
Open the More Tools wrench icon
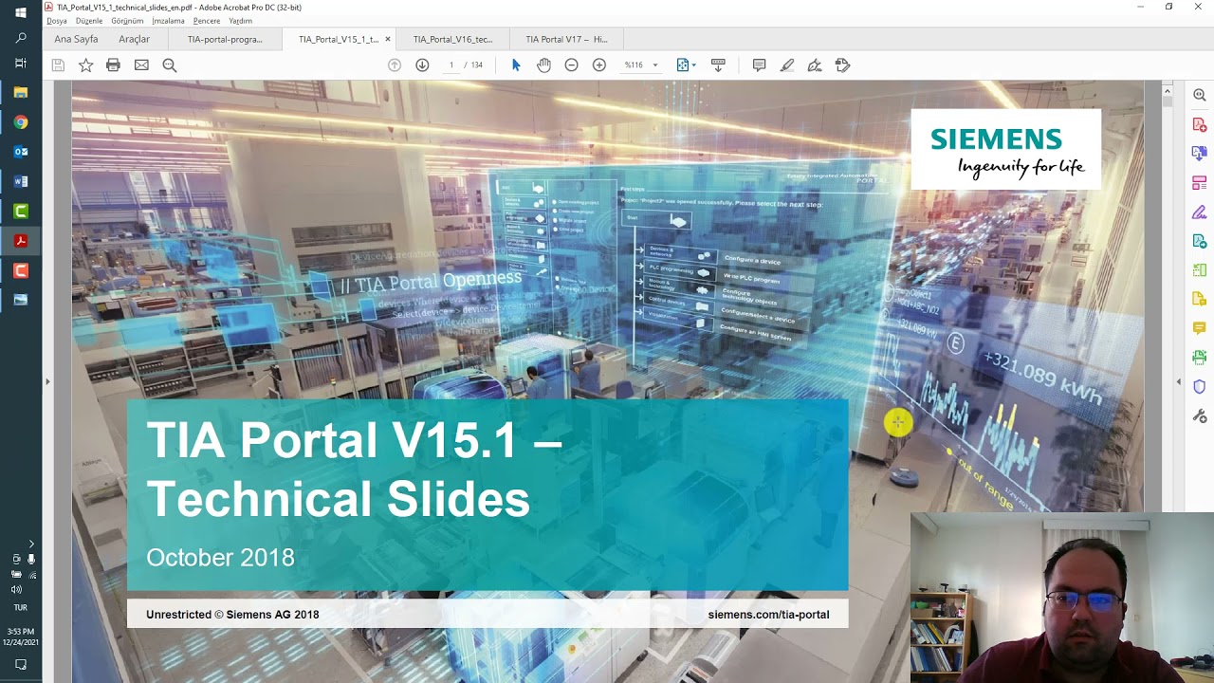[x=1200, y=416]
